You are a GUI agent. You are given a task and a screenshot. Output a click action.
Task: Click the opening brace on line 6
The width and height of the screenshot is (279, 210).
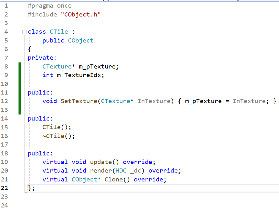click(30, 49)
